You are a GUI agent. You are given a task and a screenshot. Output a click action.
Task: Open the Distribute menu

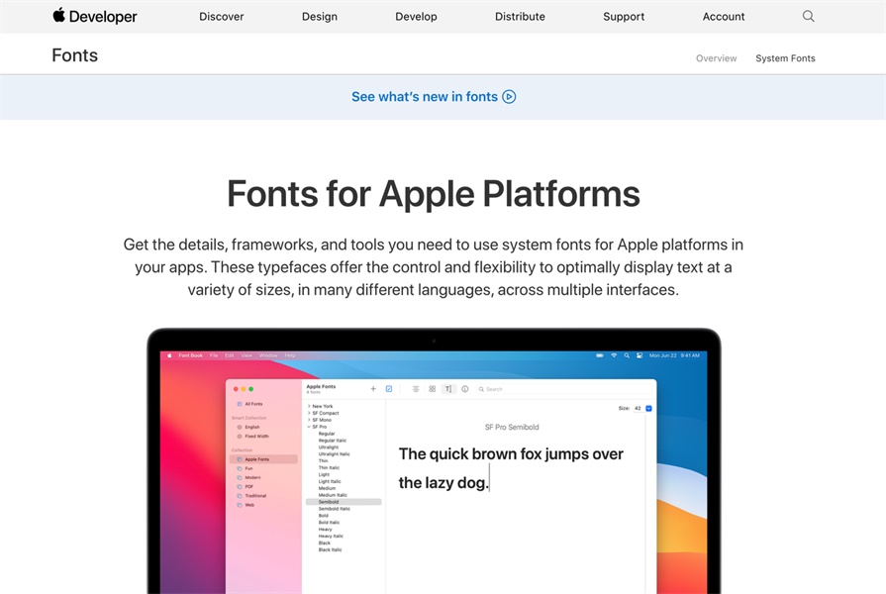click(x=520, y=17)
